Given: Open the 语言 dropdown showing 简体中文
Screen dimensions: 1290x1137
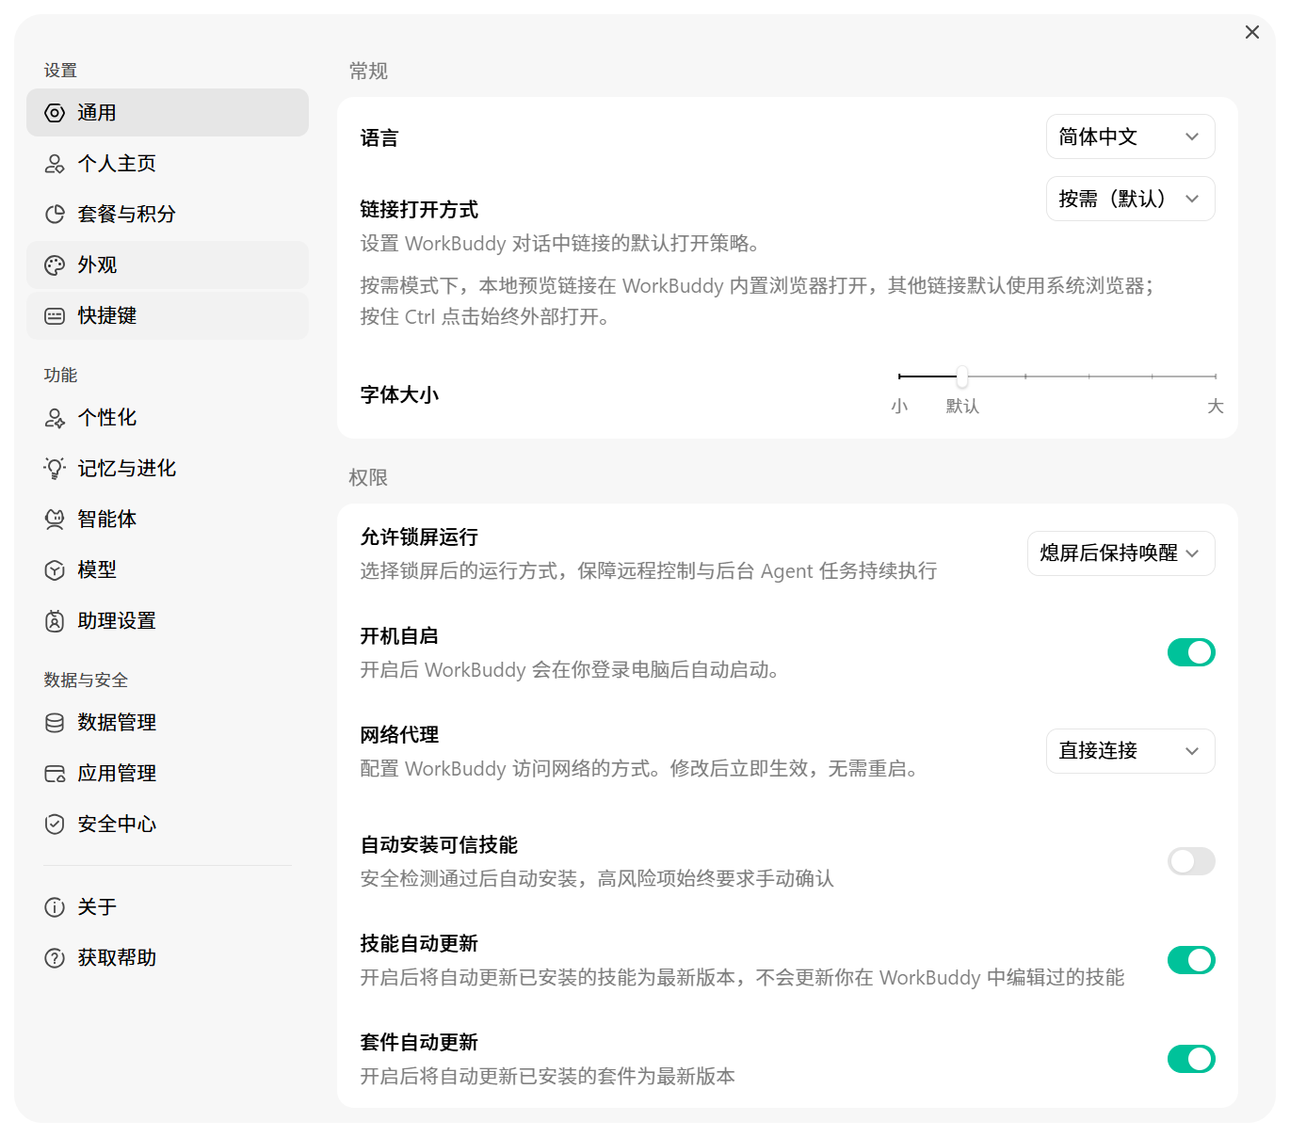Looking at the screenshot, I should pyautogui.click(x=1130, y=137).
